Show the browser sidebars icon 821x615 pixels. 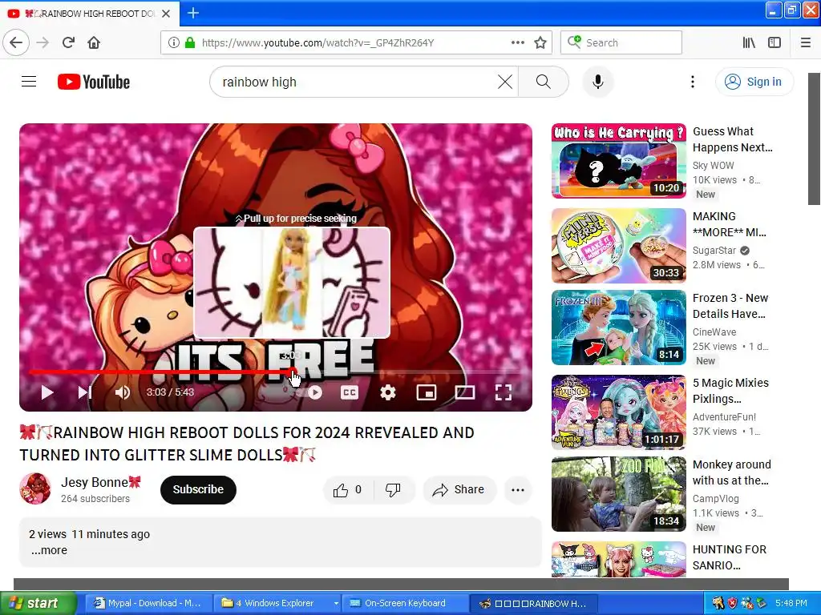click(774, 42)
